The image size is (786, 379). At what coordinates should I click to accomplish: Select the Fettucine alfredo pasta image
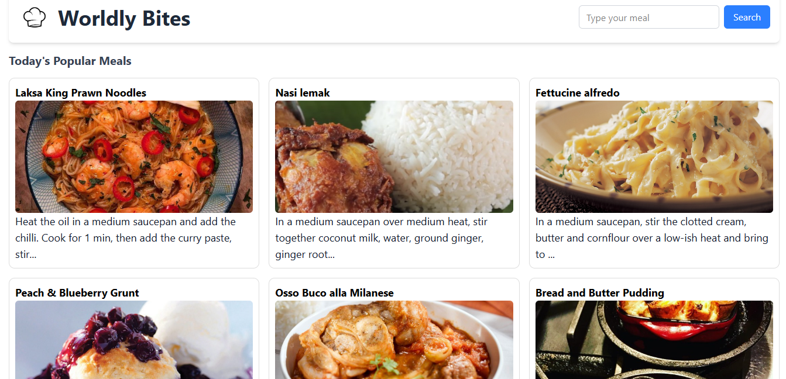click(x=654, y=157)
